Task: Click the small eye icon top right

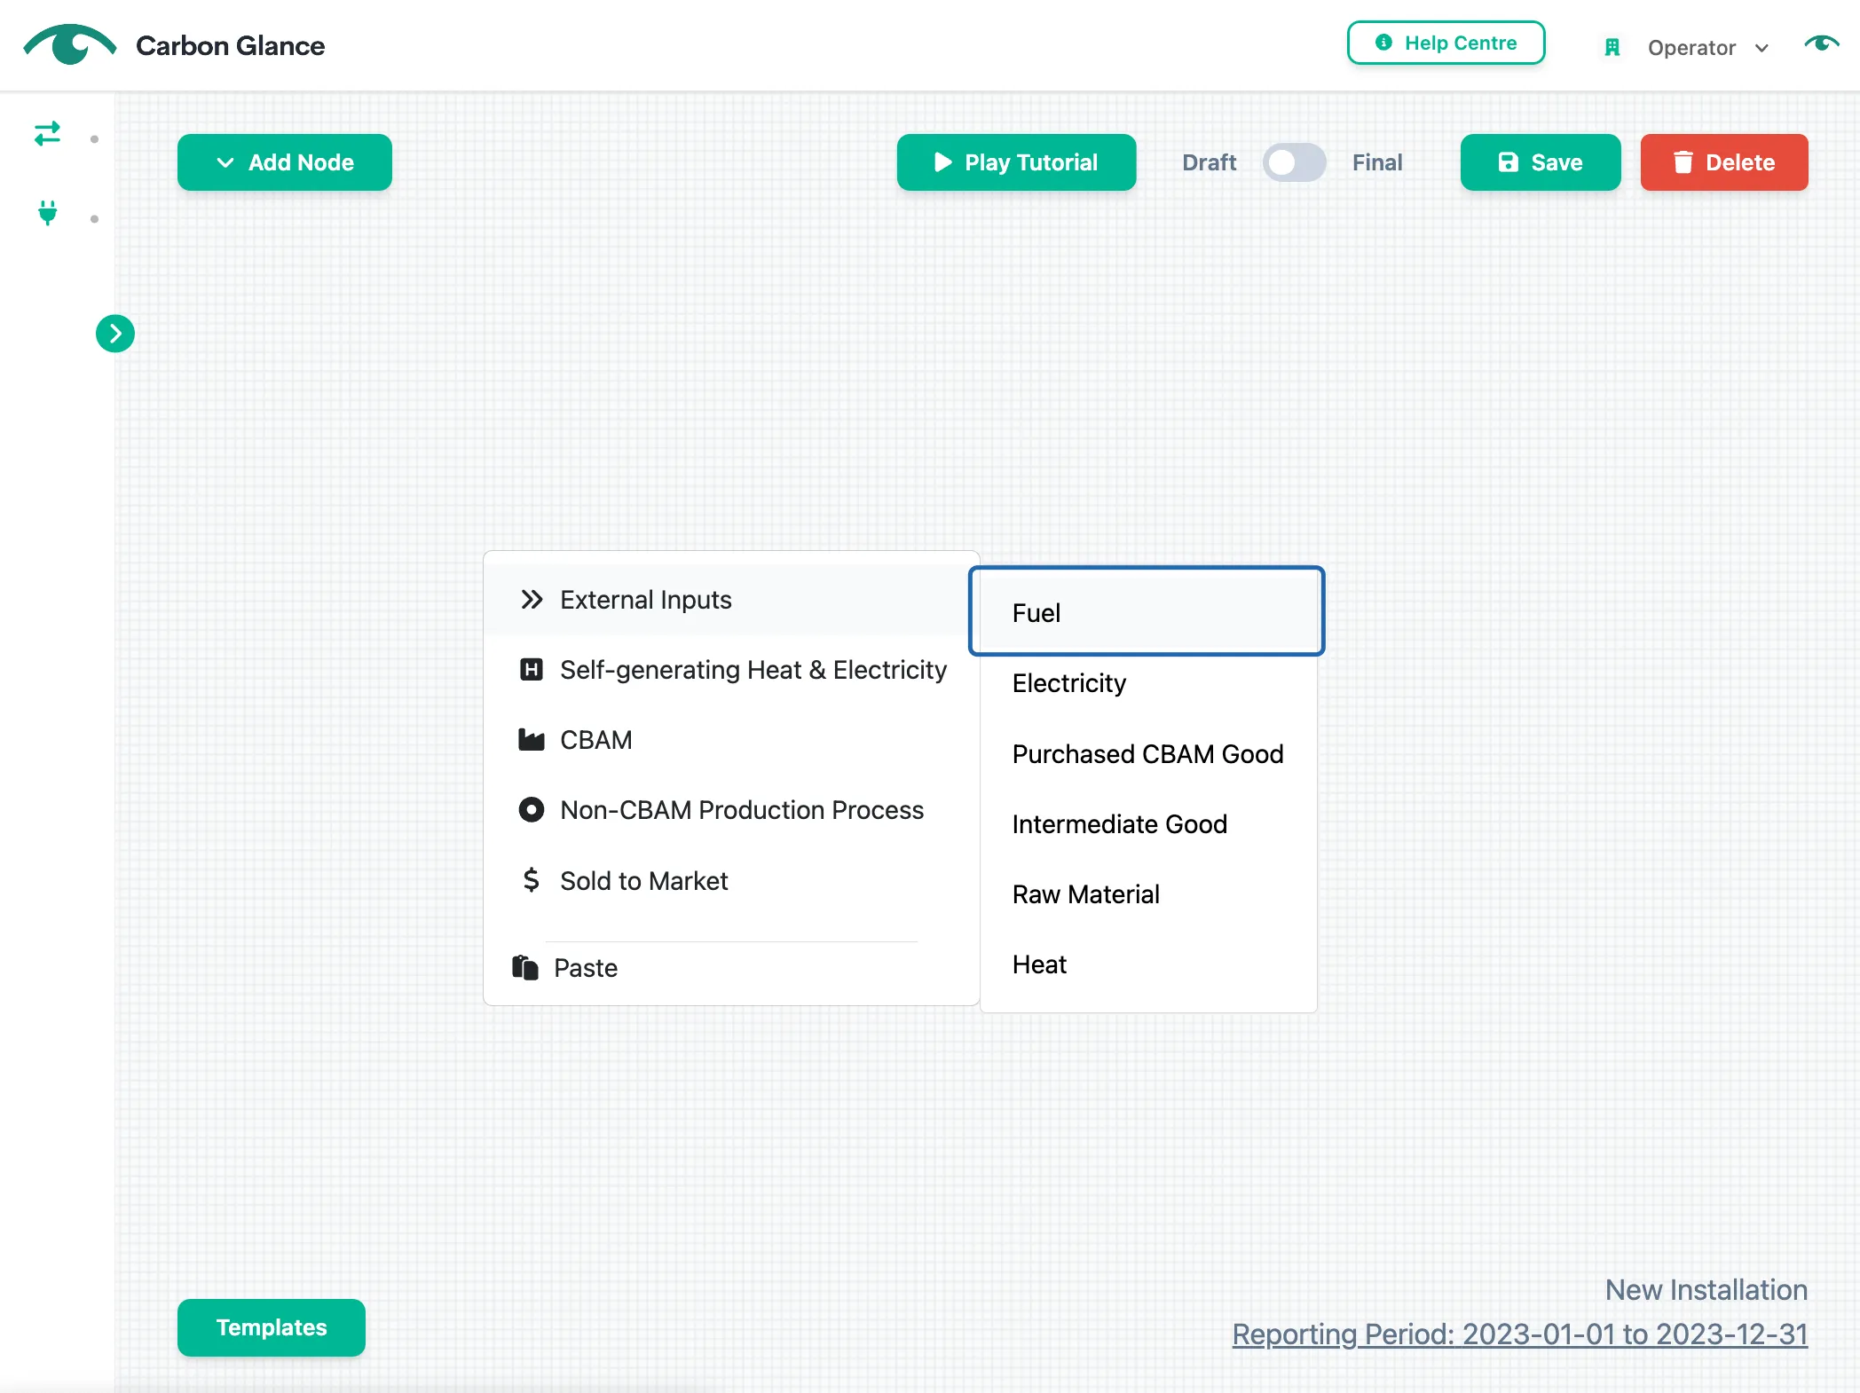Action: (1822, 43)
